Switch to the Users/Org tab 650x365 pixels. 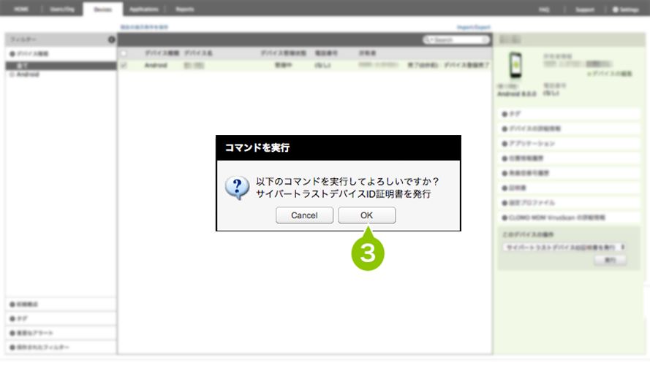pos(62,9)
